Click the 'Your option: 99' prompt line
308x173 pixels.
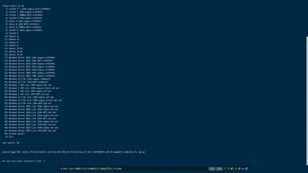pos(11,143)
